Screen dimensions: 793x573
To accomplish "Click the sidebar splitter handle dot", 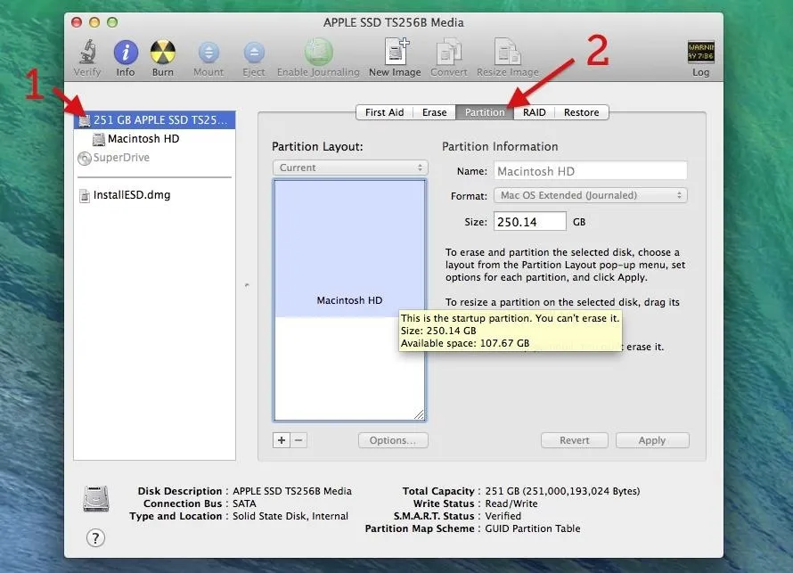I will [247, 285].
